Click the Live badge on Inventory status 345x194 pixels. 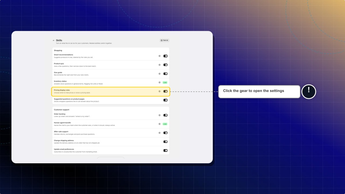tap(165, 82)
